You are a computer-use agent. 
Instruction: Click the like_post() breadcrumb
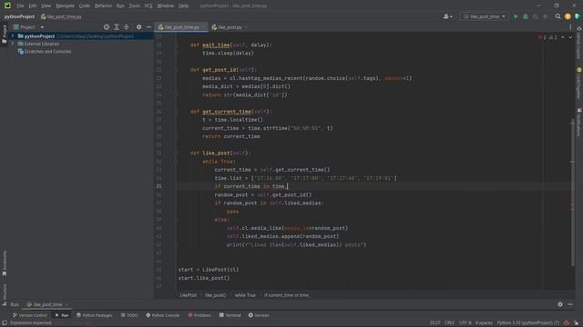coord(215,295)
